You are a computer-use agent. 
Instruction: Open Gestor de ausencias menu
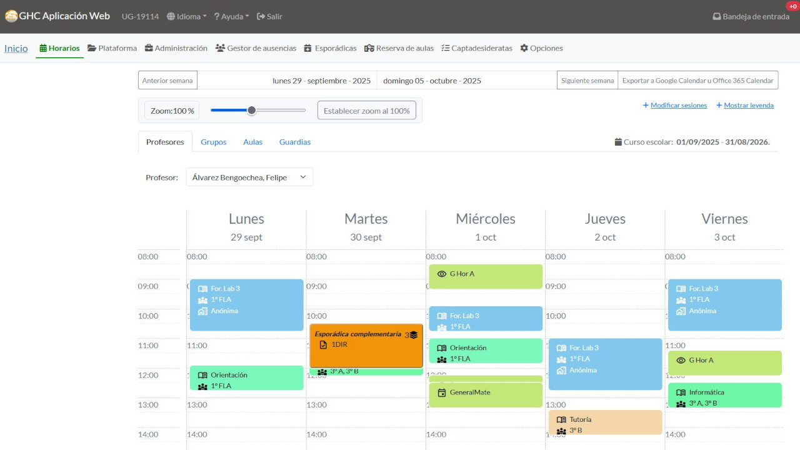[256, 48]
